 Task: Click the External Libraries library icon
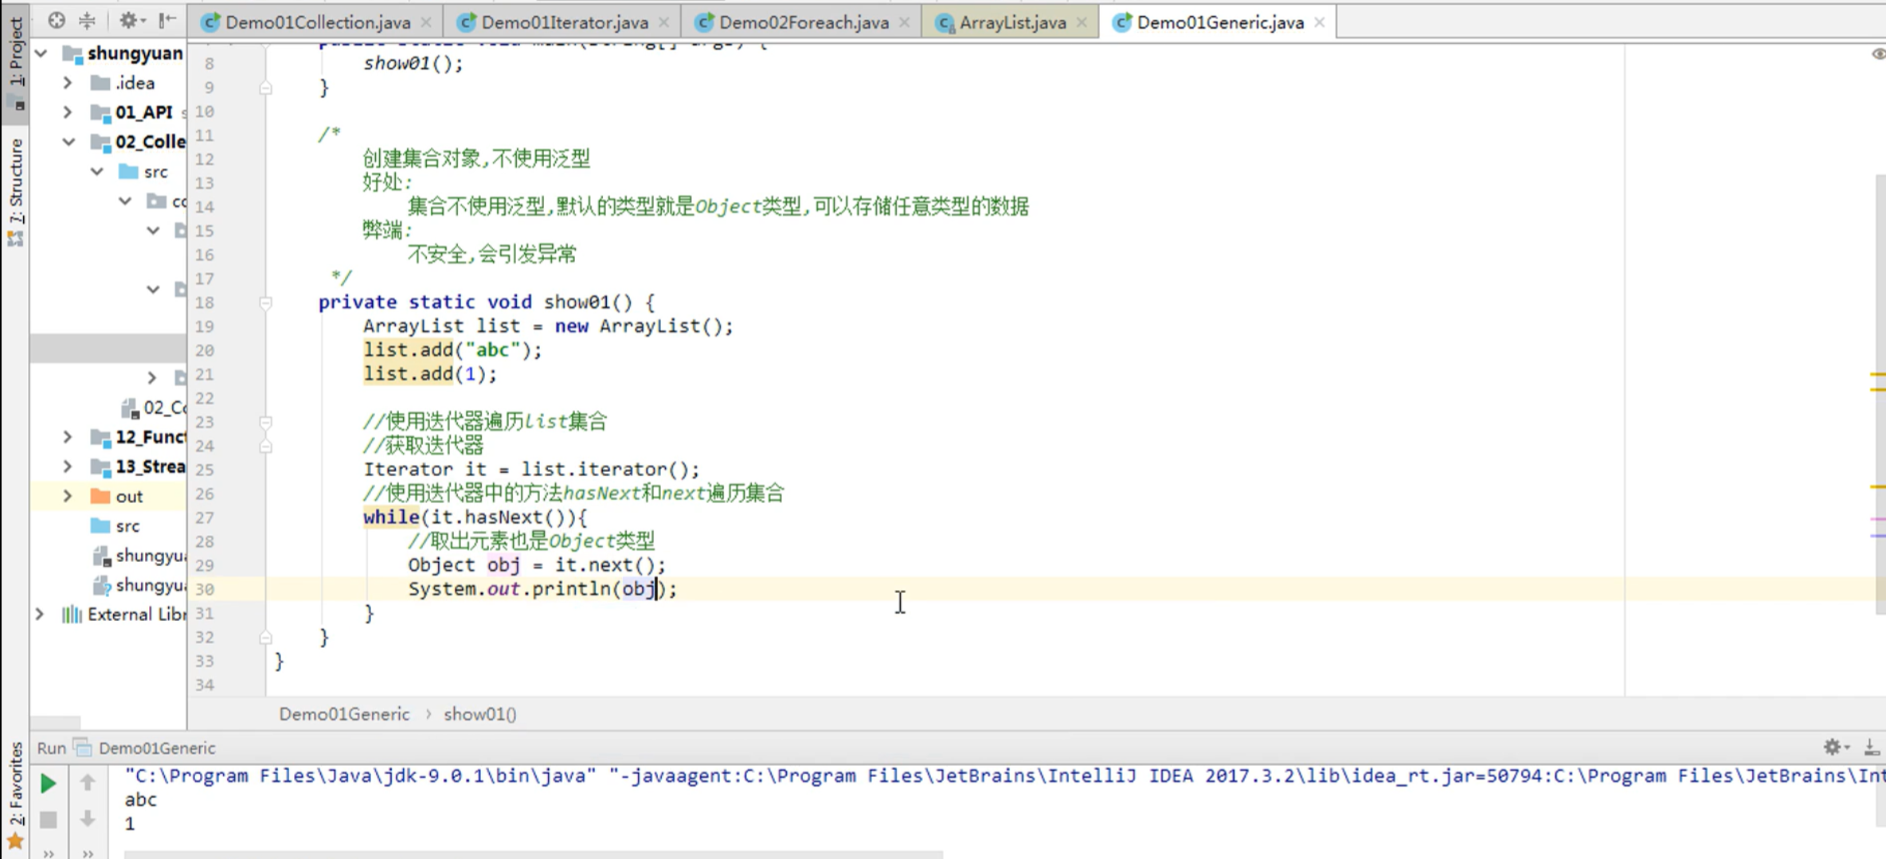pos(72,615)
